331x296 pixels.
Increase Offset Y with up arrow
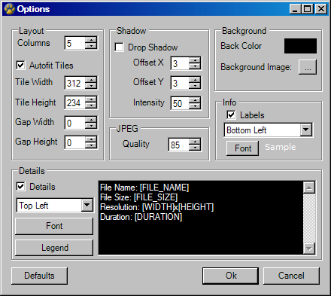pos(195,80)
